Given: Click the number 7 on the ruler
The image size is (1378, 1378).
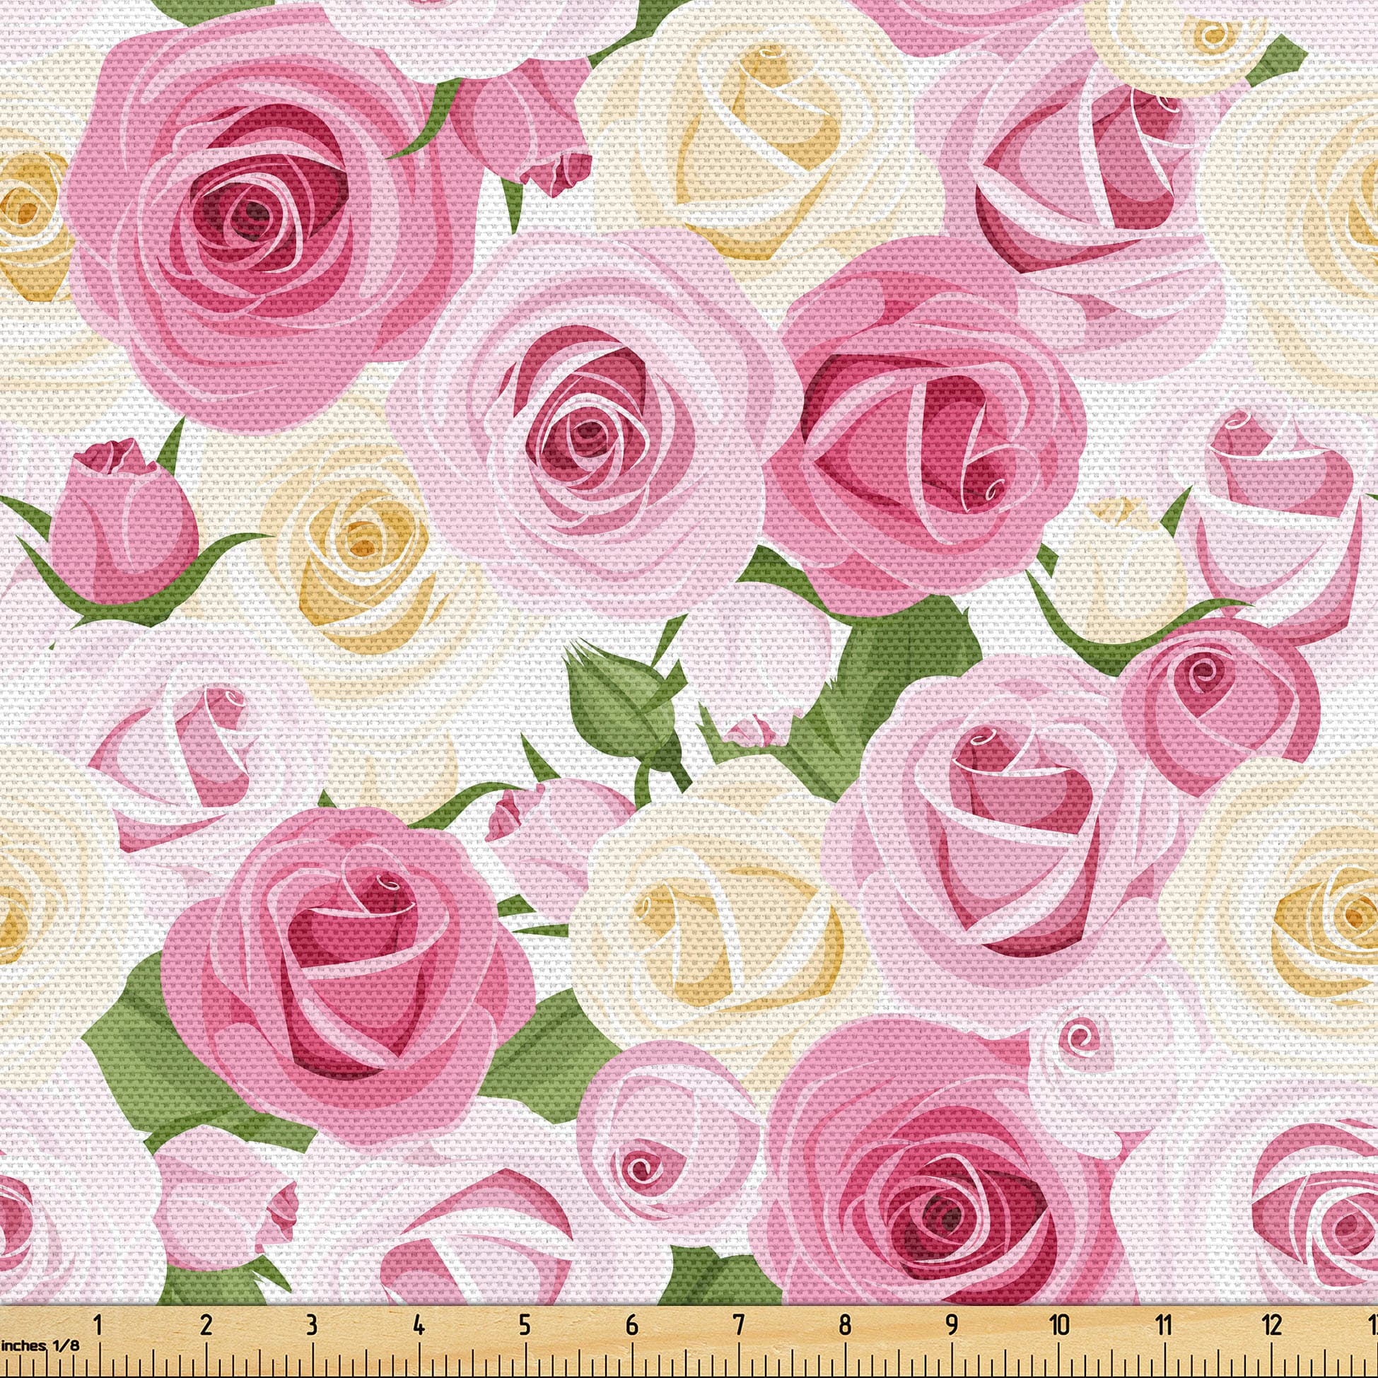Looking at the screenshot, I should click(x=739, y=1326).
